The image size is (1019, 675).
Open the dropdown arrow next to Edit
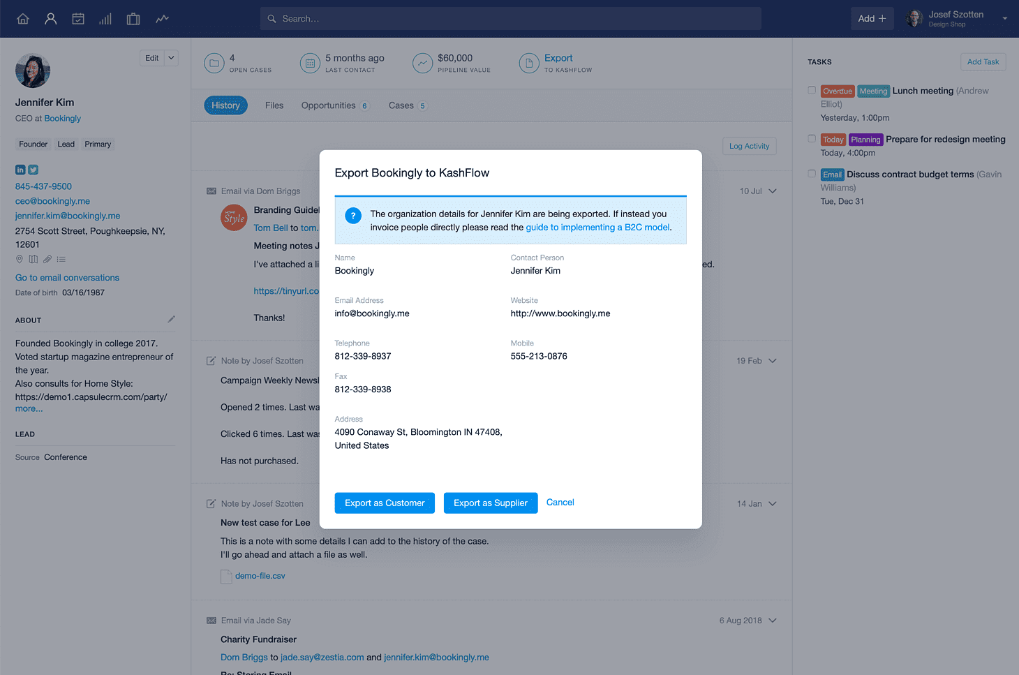click(171, 58)
